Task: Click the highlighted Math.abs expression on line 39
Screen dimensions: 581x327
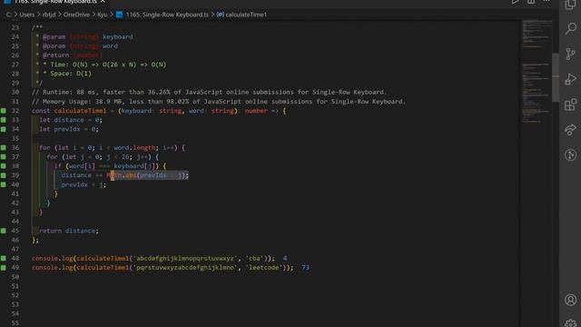Action: tap(147, 175)
